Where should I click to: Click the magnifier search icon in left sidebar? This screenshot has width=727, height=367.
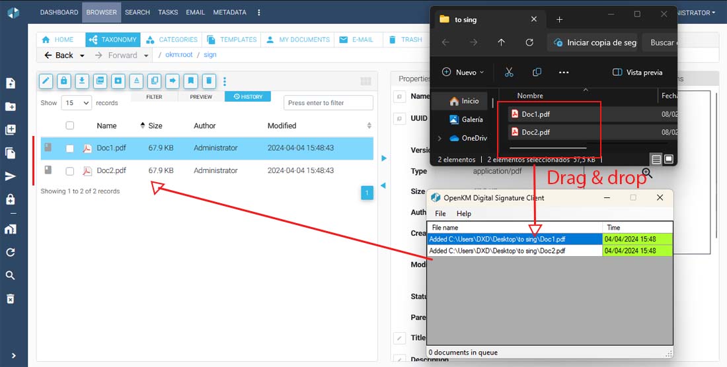10,275
